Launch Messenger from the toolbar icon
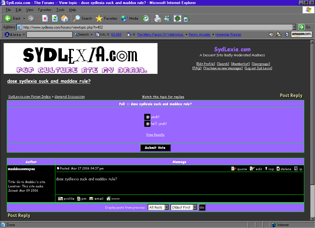Viewport: 315px width, 228px height. pyautogui.click(x=168, y=18)
